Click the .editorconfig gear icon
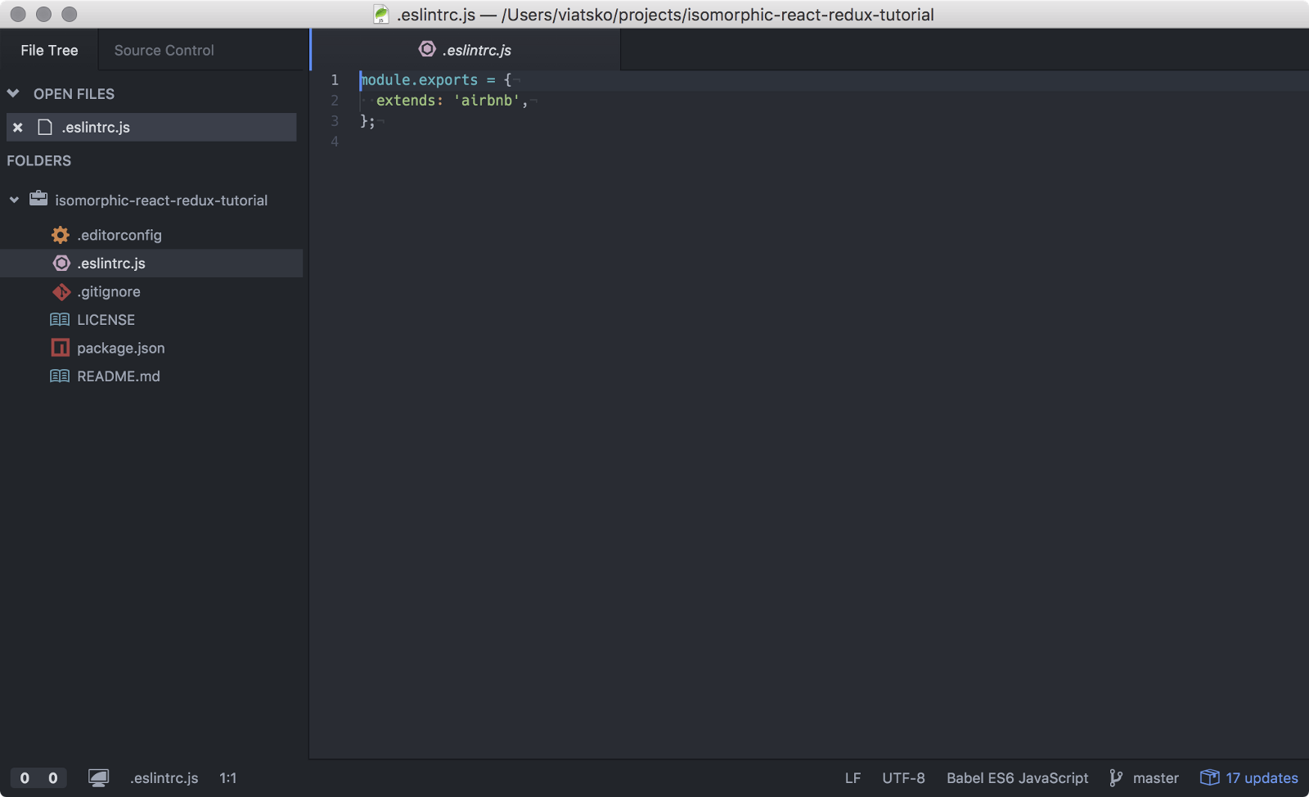This screenshot has width=1309, height=797. [x=61, y=235]
